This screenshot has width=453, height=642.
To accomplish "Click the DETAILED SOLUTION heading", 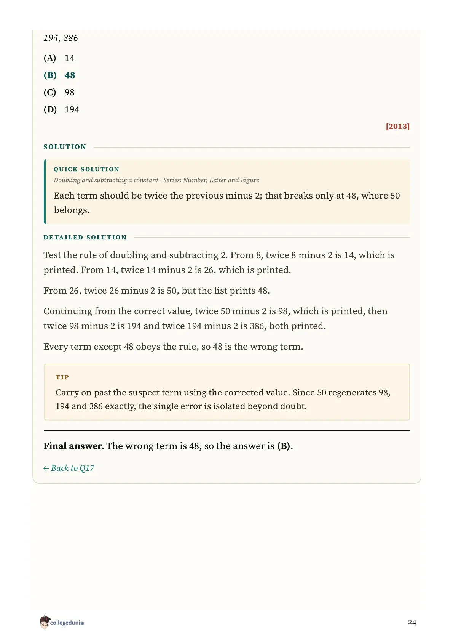I will (x=85, y=237).
